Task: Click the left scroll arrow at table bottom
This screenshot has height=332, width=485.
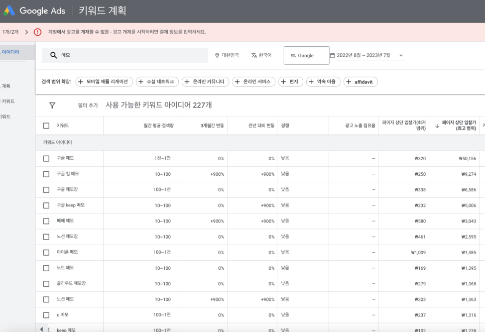Action: [x=42, y=329]
